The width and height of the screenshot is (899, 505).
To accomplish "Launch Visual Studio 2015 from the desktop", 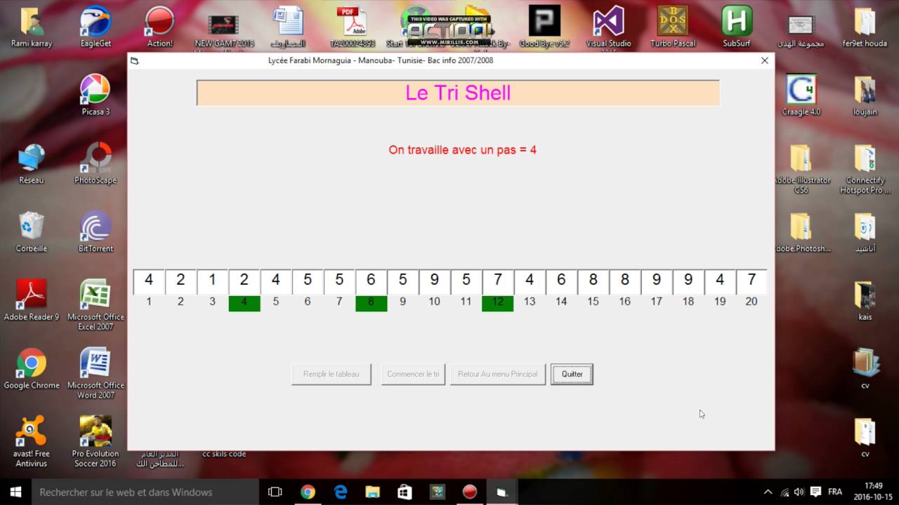I will [x=608, y=28].
